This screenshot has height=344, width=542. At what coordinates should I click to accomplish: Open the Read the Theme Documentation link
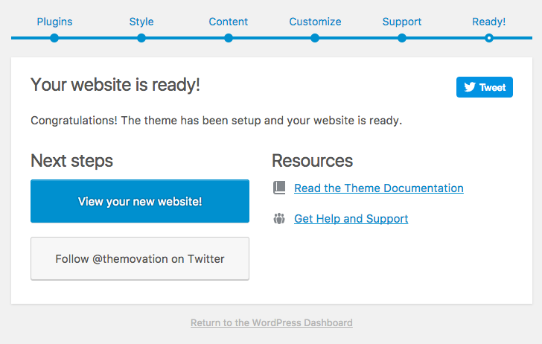point(379,188)
